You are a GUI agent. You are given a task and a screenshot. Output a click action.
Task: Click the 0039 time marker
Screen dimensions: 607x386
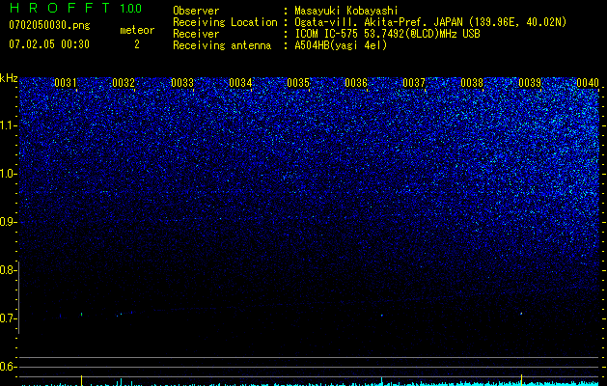[x=530, y=83]
